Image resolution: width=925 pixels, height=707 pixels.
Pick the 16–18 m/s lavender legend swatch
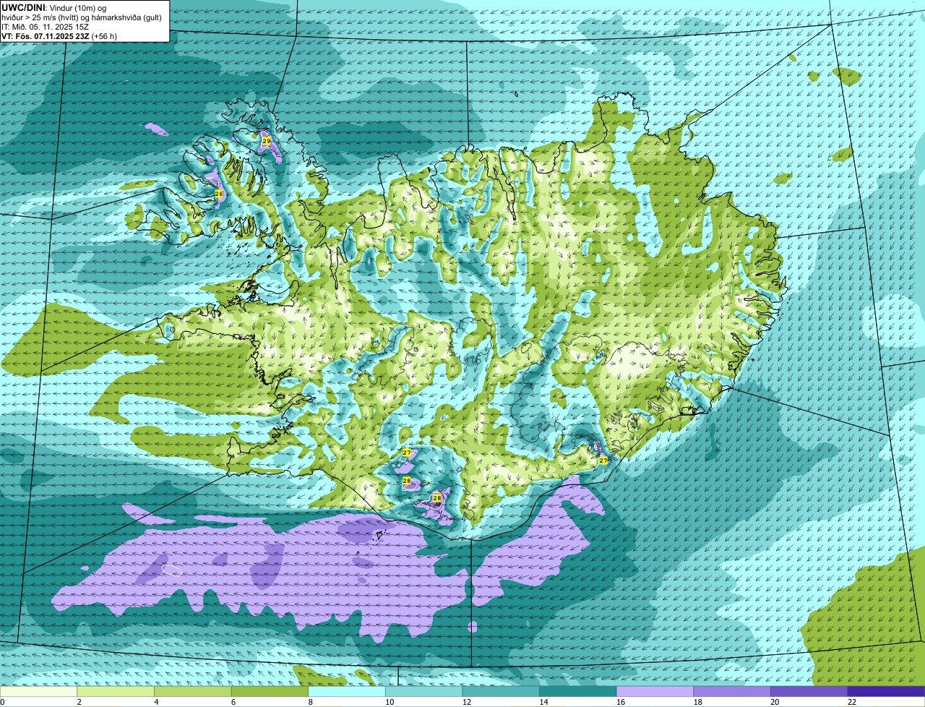655,692
